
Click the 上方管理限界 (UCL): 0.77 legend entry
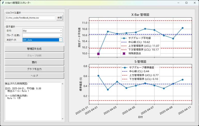(x=140, y=75)
